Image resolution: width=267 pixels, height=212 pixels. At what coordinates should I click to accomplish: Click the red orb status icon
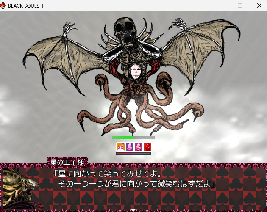[147, 147]
